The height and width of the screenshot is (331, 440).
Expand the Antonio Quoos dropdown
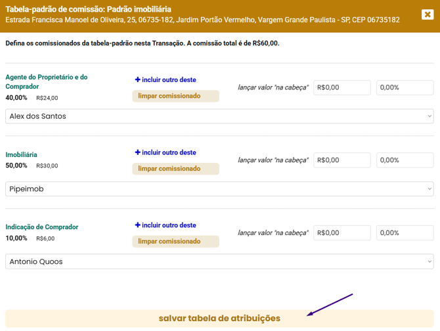click(219, 261)
